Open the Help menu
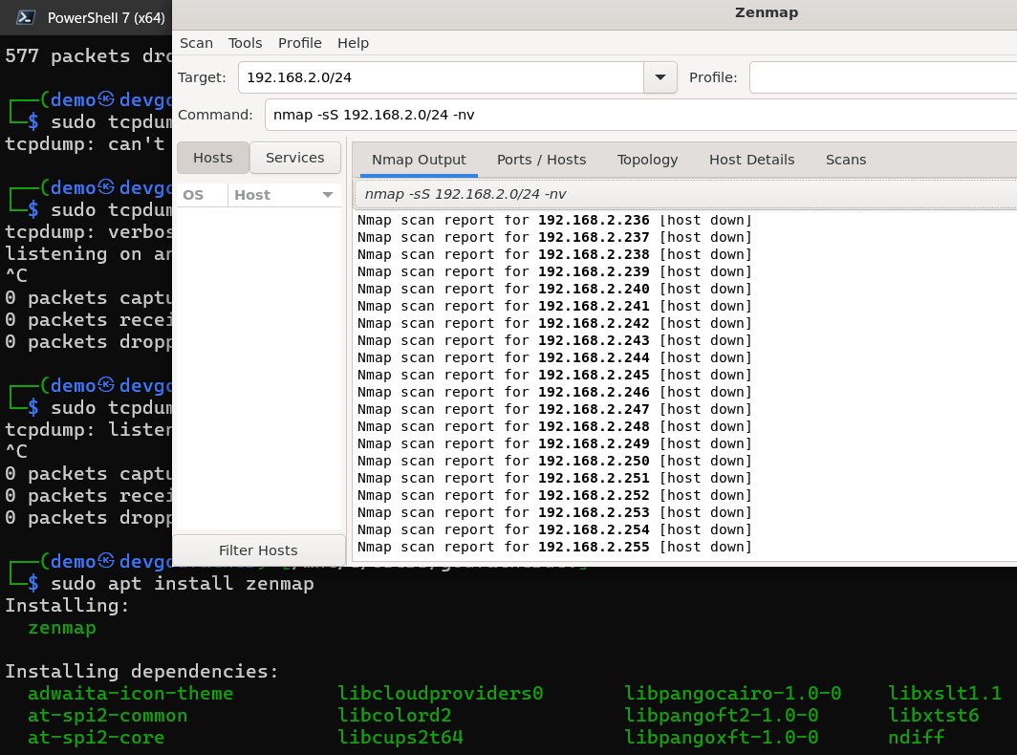Image resolution: width=1017 pixels, height=755 pixels. (x=353, y=43)
